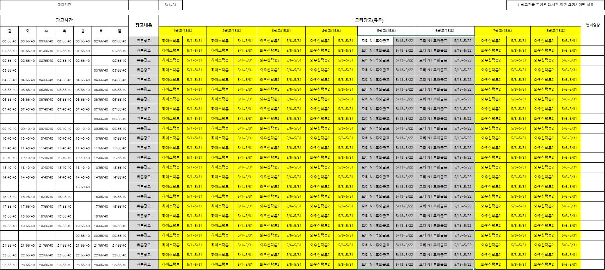Select the 07:40:40 cell in the 수 column
The height and width of the screenshot is (270, 605).
click(x=46, y=109)
